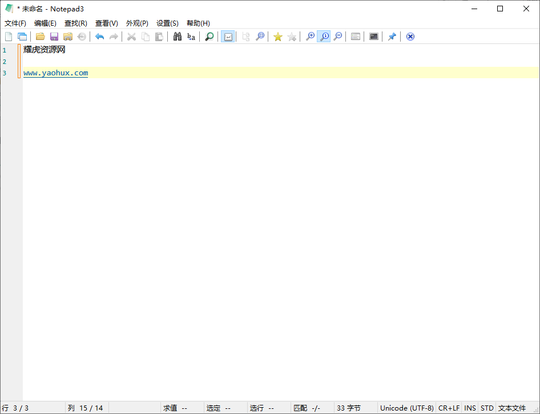Screen dimensions: 540x414
Task: Redo an edit using the Redo arrow
Action: click(113, 36)
